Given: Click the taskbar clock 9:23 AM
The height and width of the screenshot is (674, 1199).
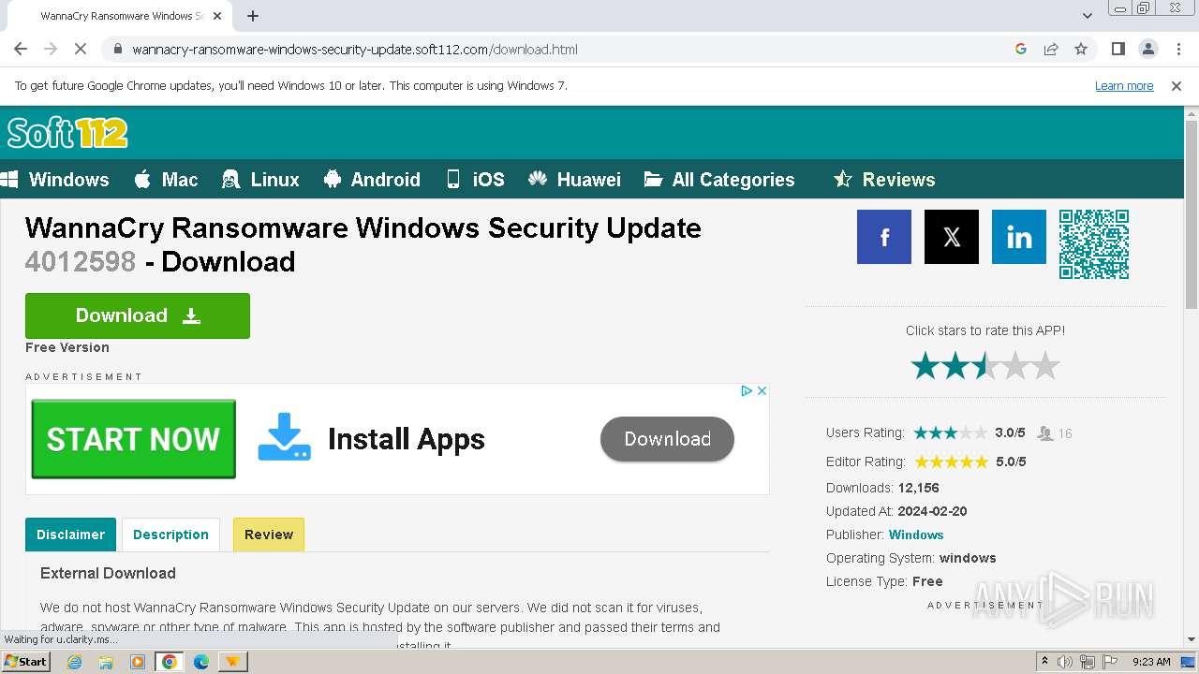Looking at the screenshot, I should (x=1151, y=662).
